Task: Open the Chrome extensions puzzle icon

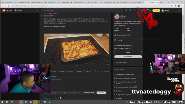Action: click(x=175, y=6)
